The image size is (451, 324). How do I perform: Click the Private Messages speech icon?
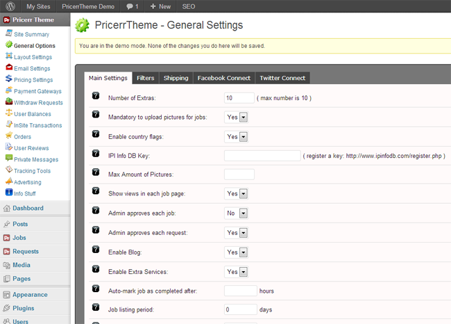point(9,158)
